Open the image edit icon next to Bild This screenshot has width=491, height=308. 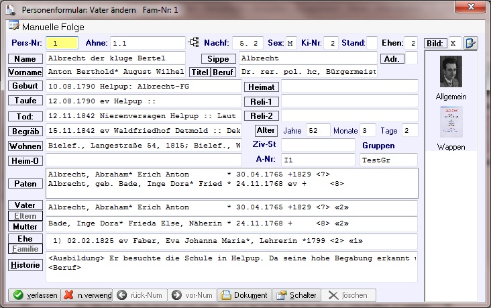(471, 44)
